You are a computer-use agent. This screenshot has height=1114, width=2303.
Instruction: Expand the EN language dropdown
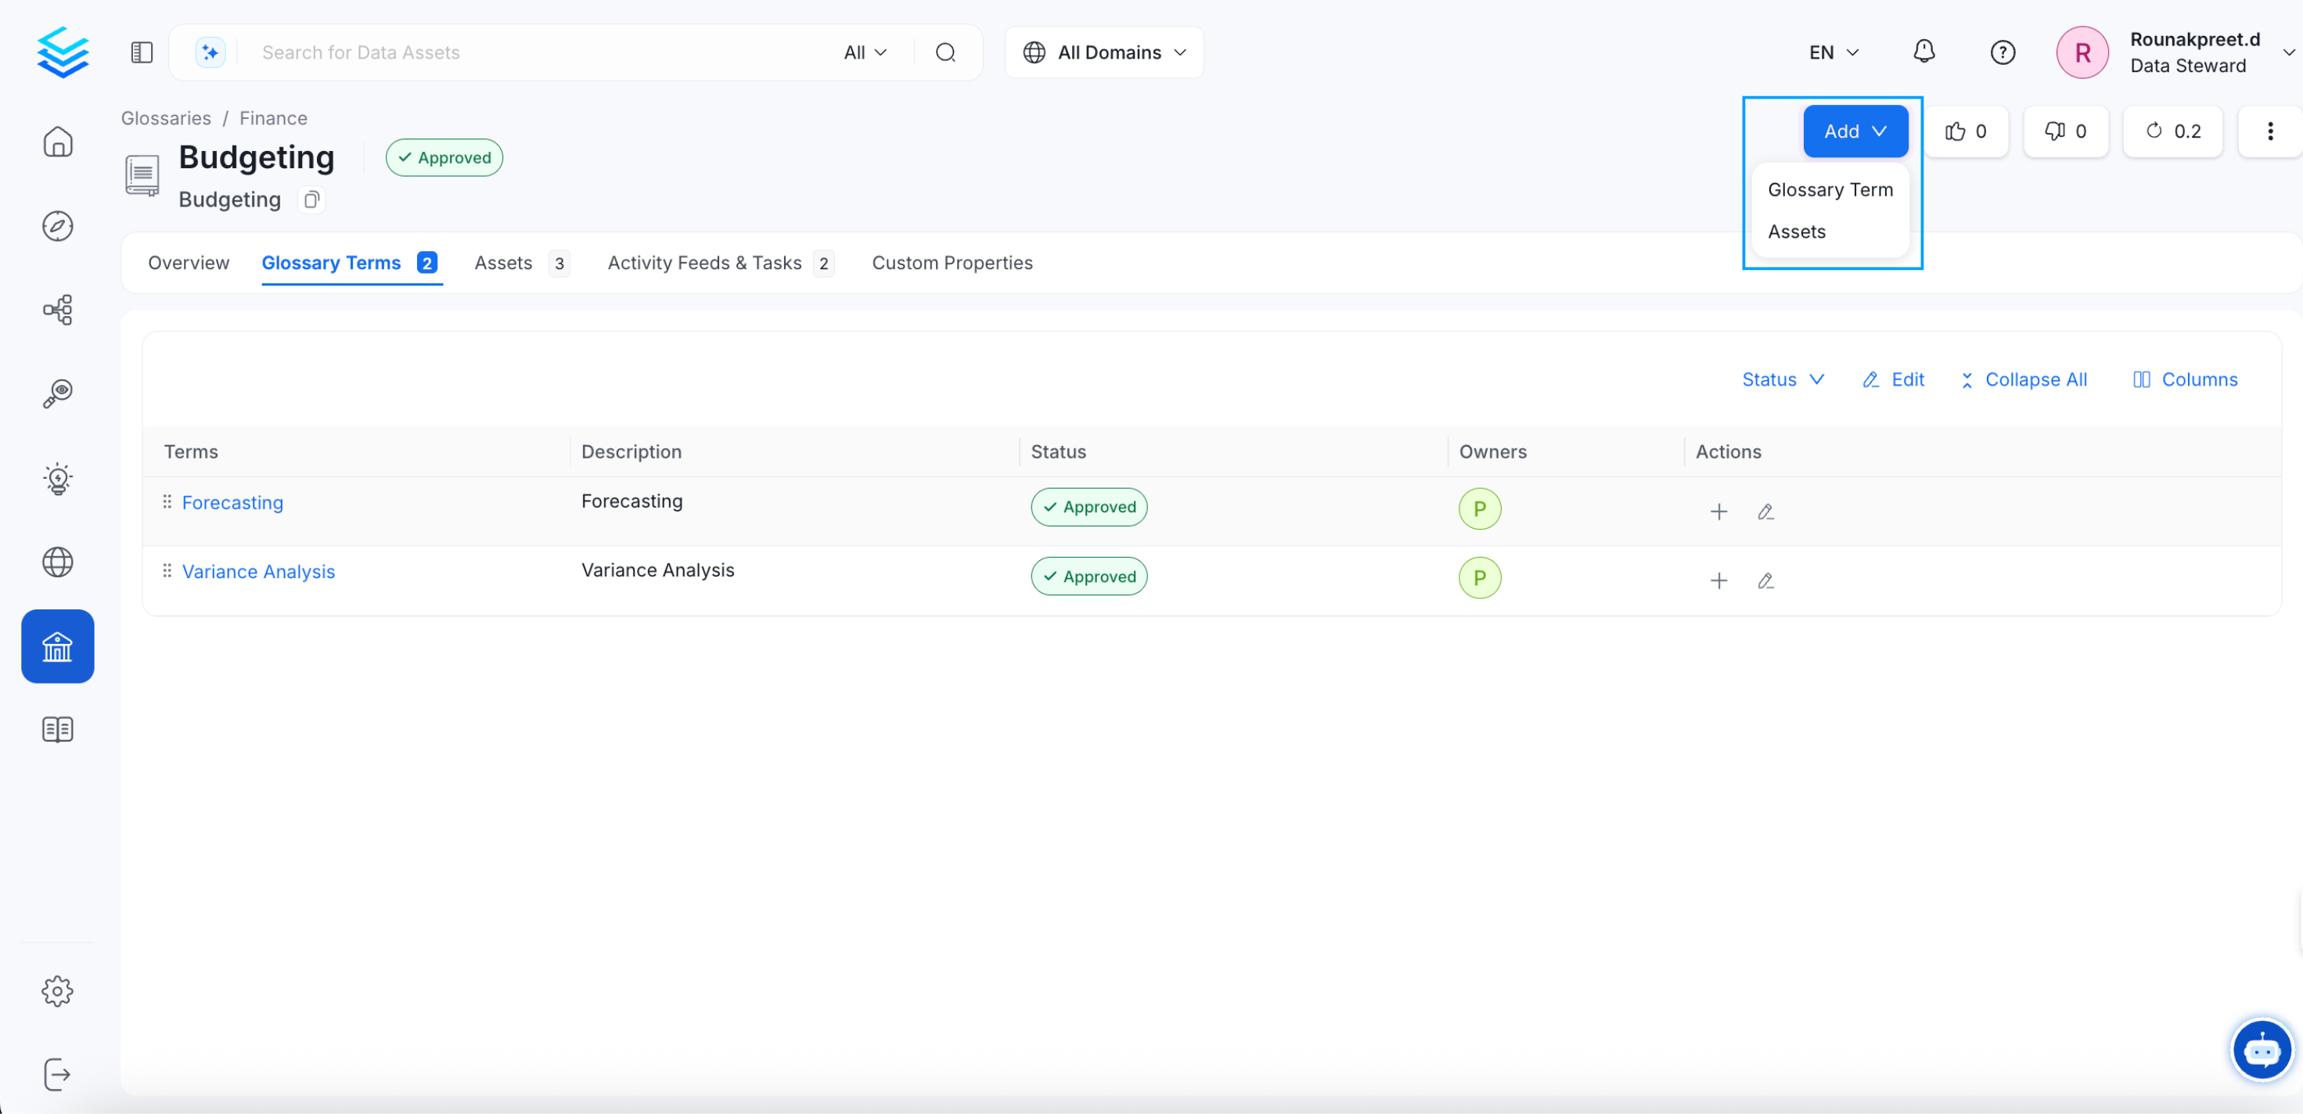pos(1833,52)
